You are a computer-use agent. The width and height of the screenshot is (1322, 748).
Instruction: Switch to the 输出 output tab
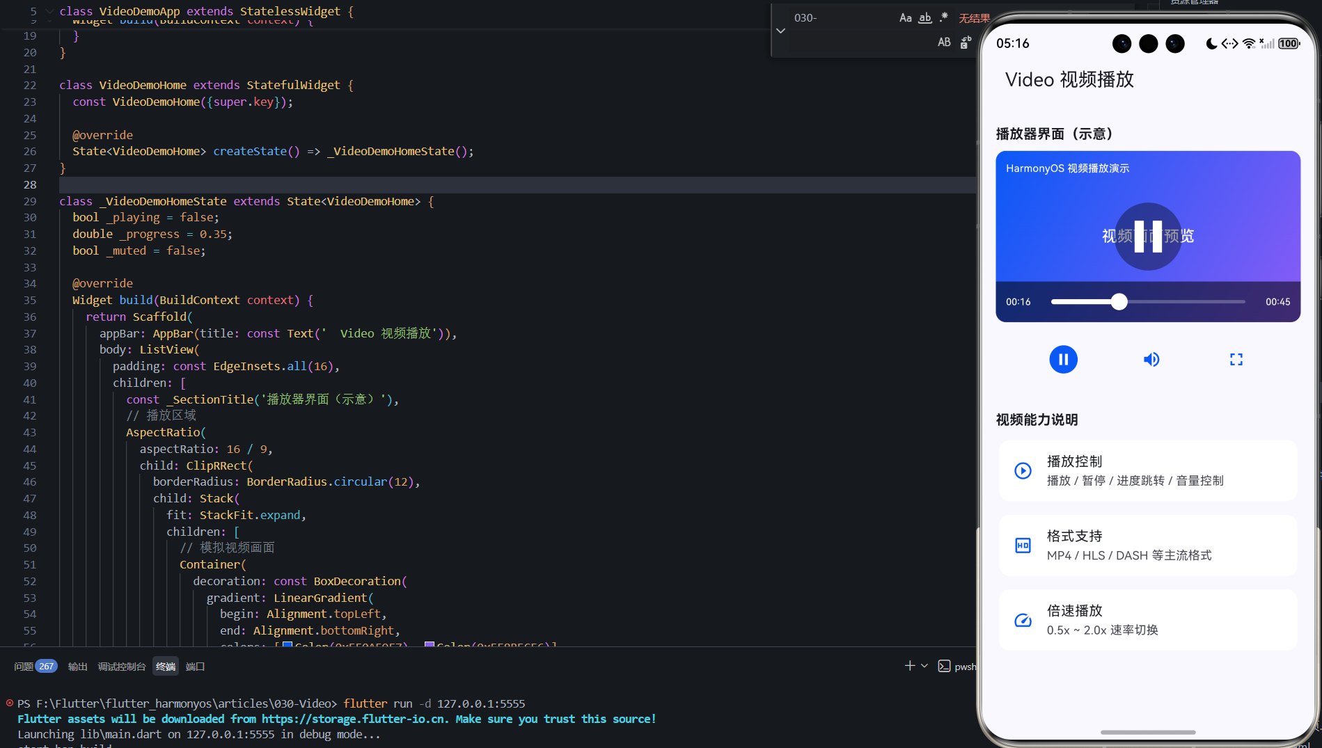click(x=77, y=667)
